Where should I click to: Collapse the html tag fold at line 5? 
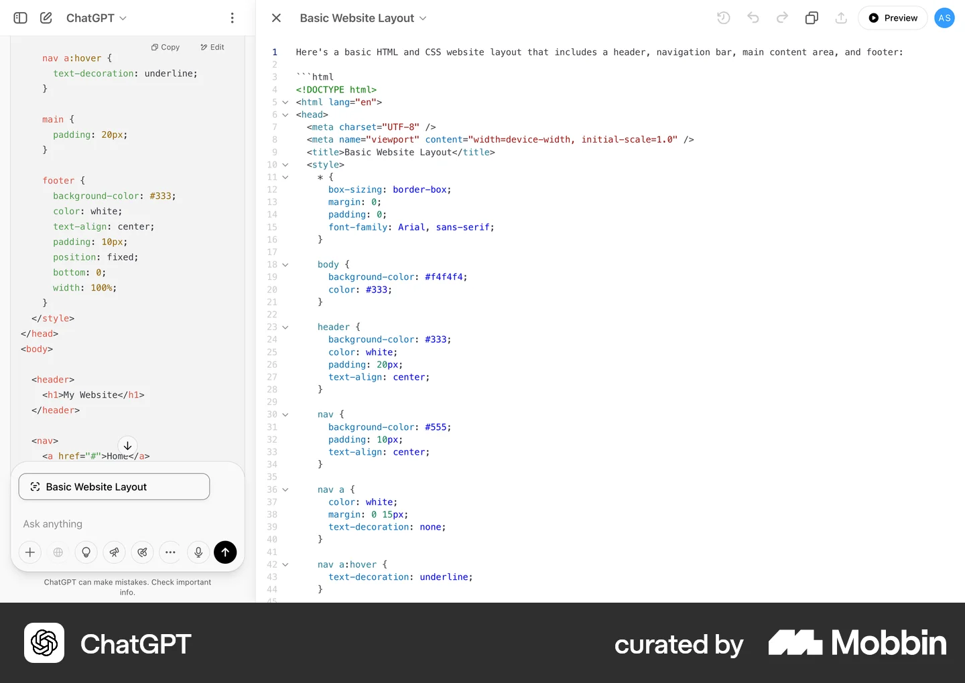pos(285,102)
